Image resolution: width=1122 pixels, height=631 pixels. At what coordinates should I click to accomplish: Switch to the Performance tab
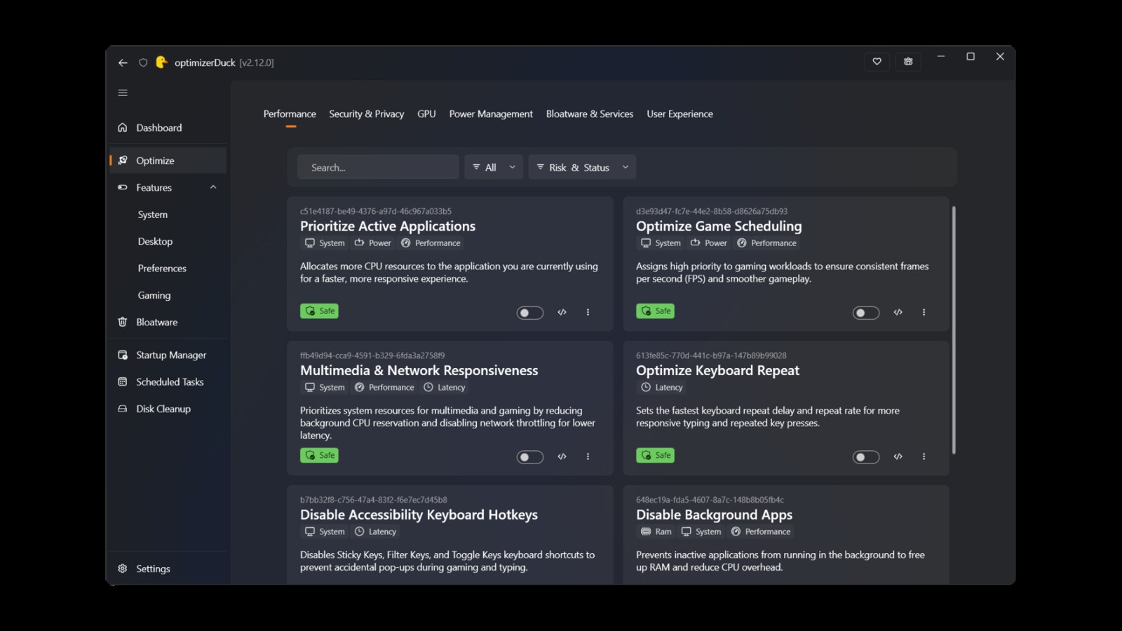tap(290, 114)
